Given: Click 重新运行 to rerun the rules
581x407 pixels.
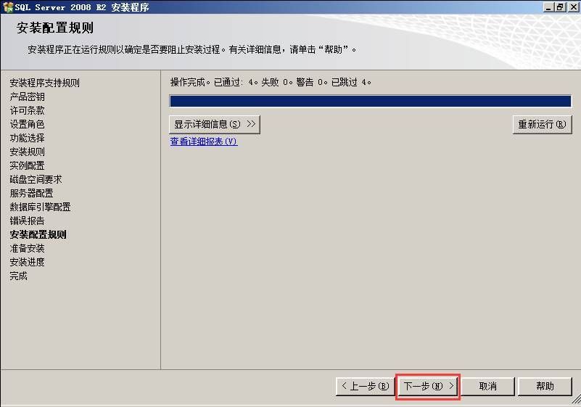Looking at the screenshot, I should (541, 124).
